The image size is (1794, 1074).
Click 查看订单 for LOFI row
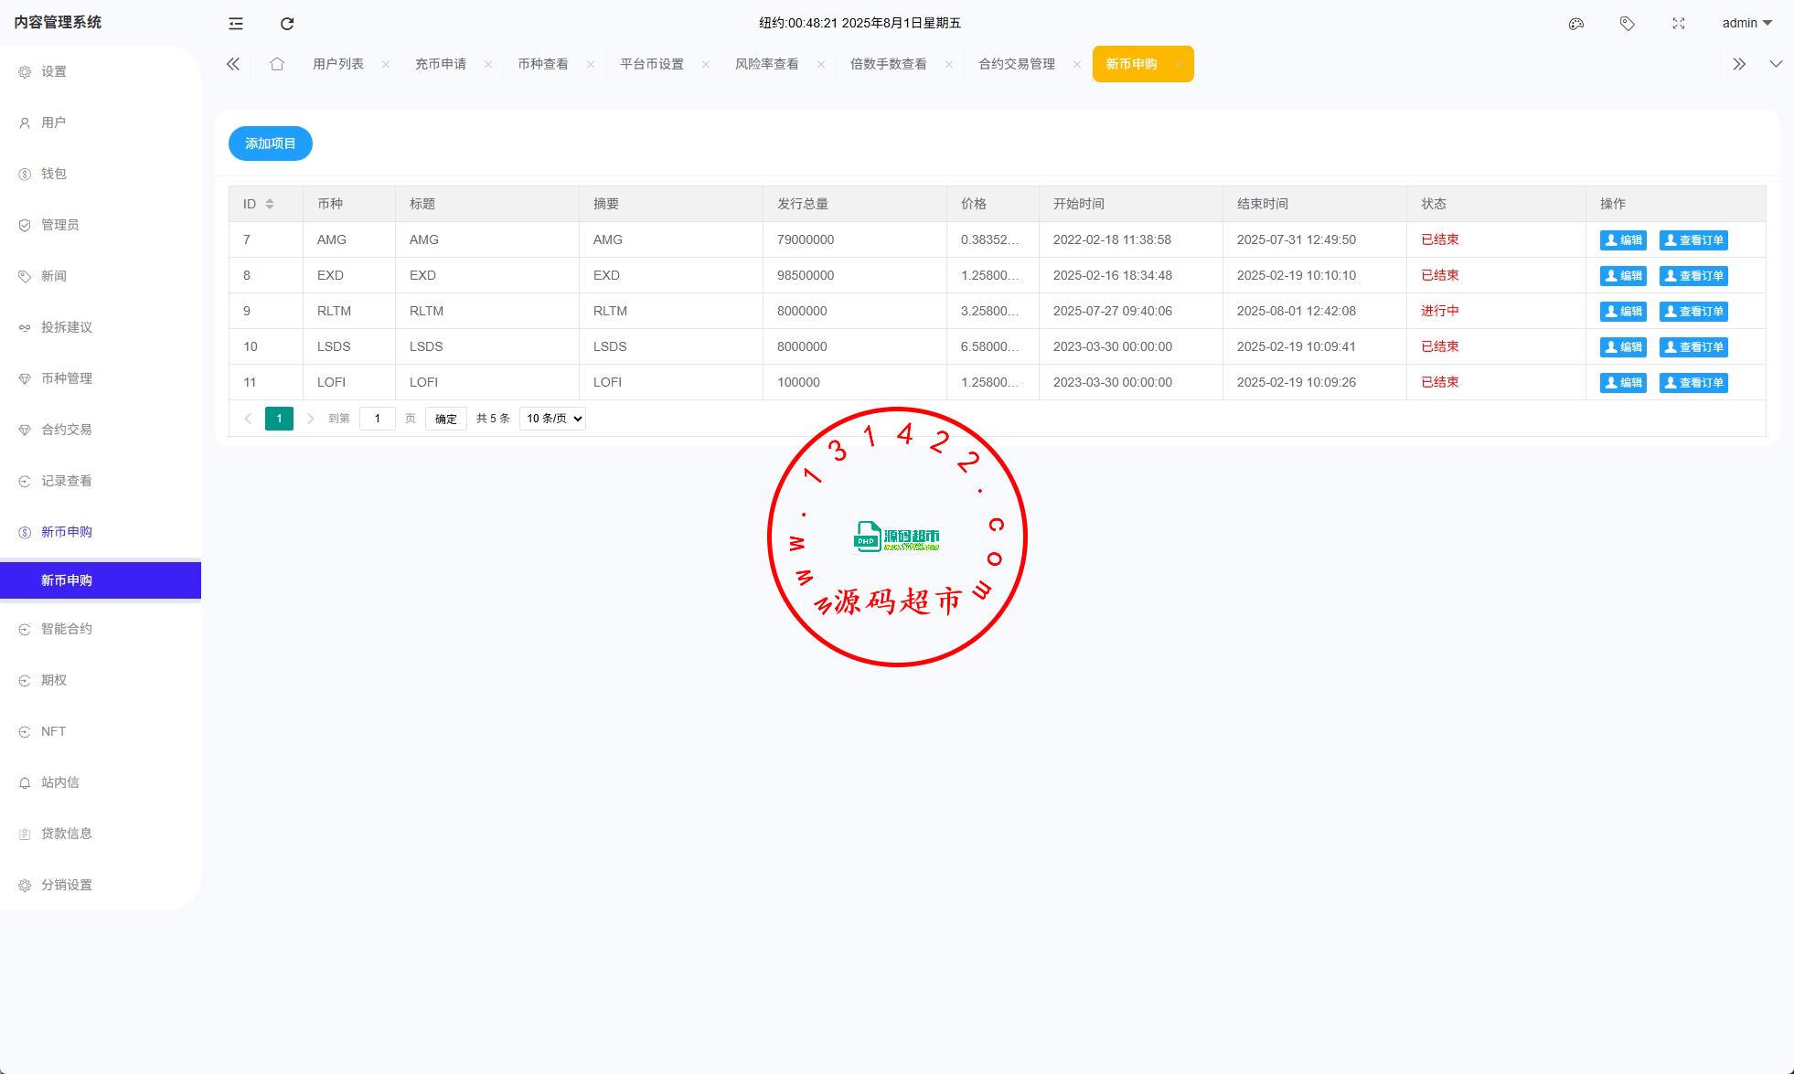click(1693, 383)
